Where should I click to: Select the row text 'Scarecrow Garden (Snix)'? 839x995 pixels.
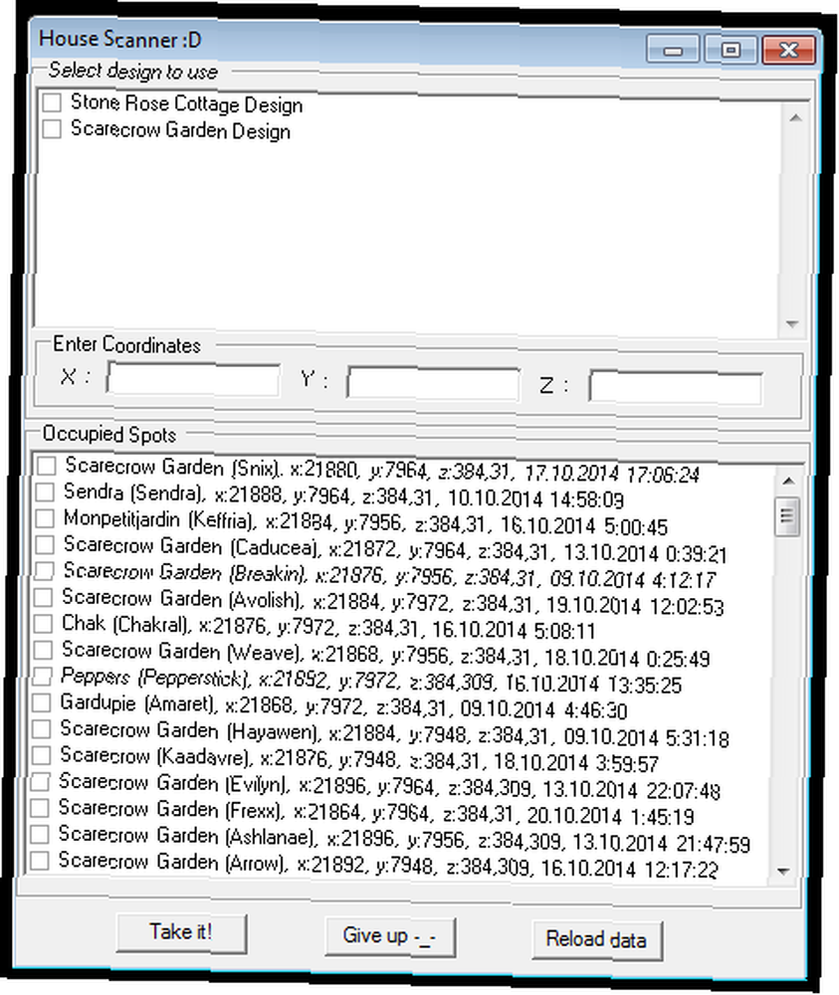(174, 467)
